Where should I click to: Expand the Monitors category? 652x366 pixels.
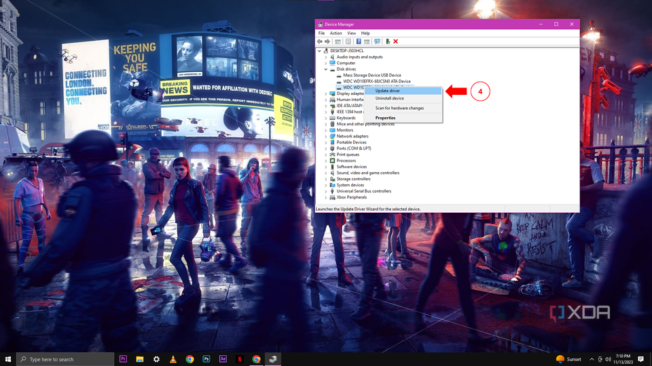pos(326,130)
